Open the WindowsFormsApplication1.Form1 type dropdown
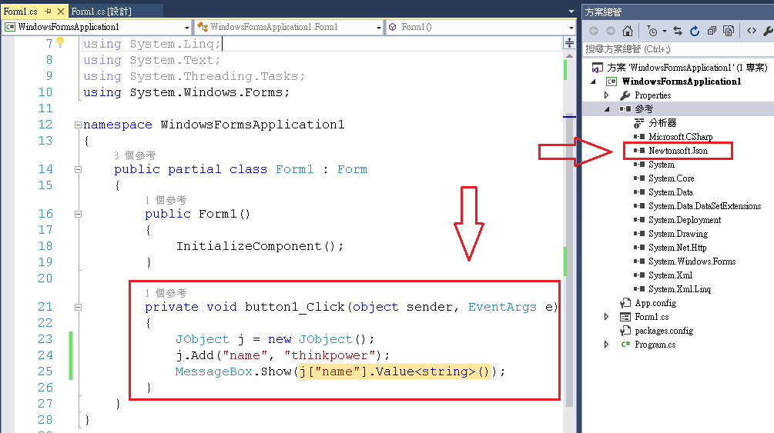Image resolution: width=774 pixels, height=433 pixels. tap(379, 27)
